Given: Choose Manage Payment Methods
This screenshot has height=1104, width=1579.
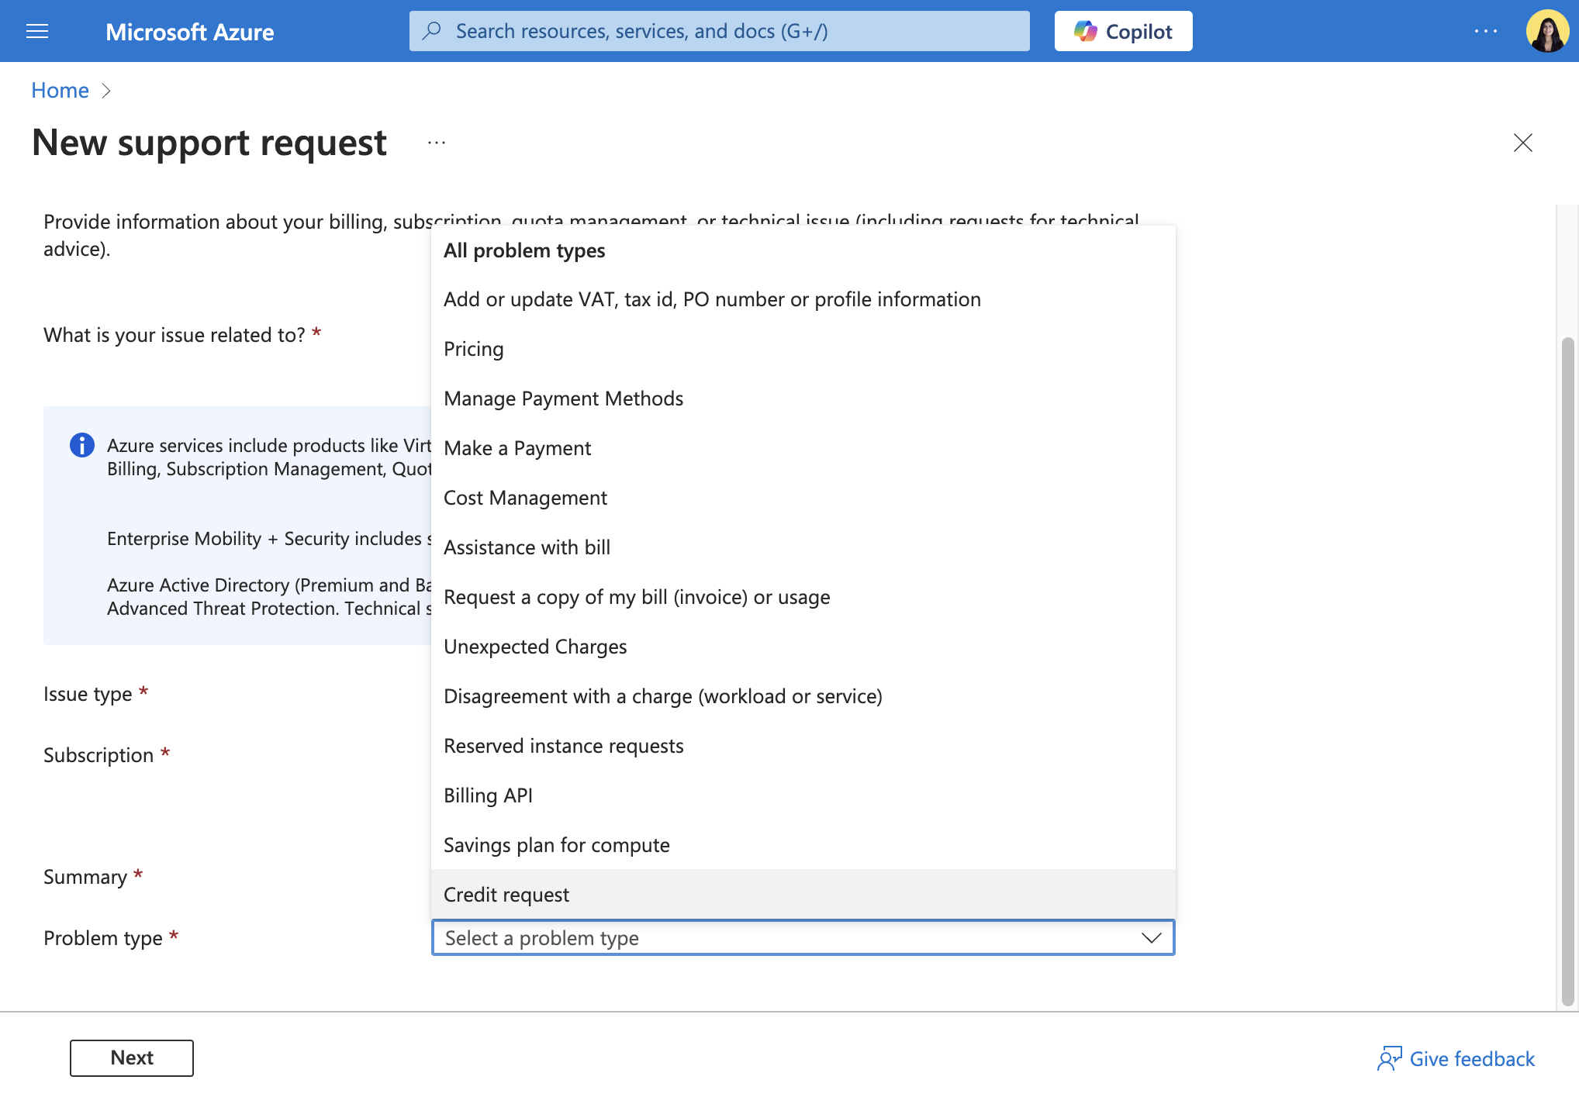Looking at the screenshot, I should click(803, 398).
